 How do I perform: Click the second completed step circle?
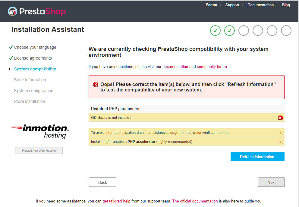pos(230,30)
